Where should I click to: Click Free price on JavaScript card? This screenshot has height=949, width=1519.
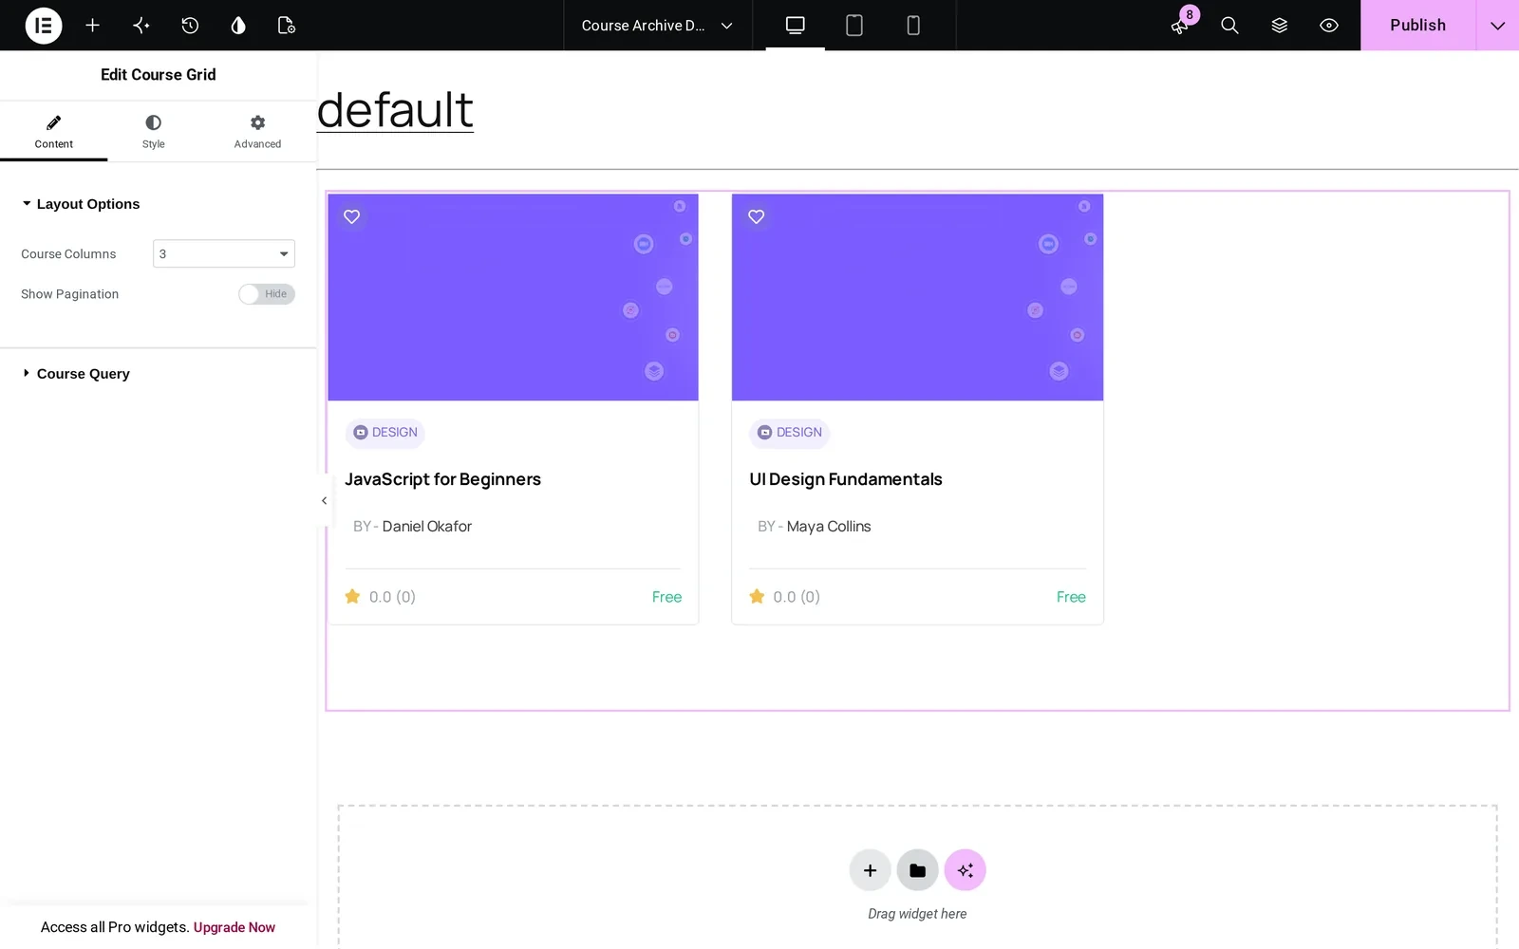666,597
